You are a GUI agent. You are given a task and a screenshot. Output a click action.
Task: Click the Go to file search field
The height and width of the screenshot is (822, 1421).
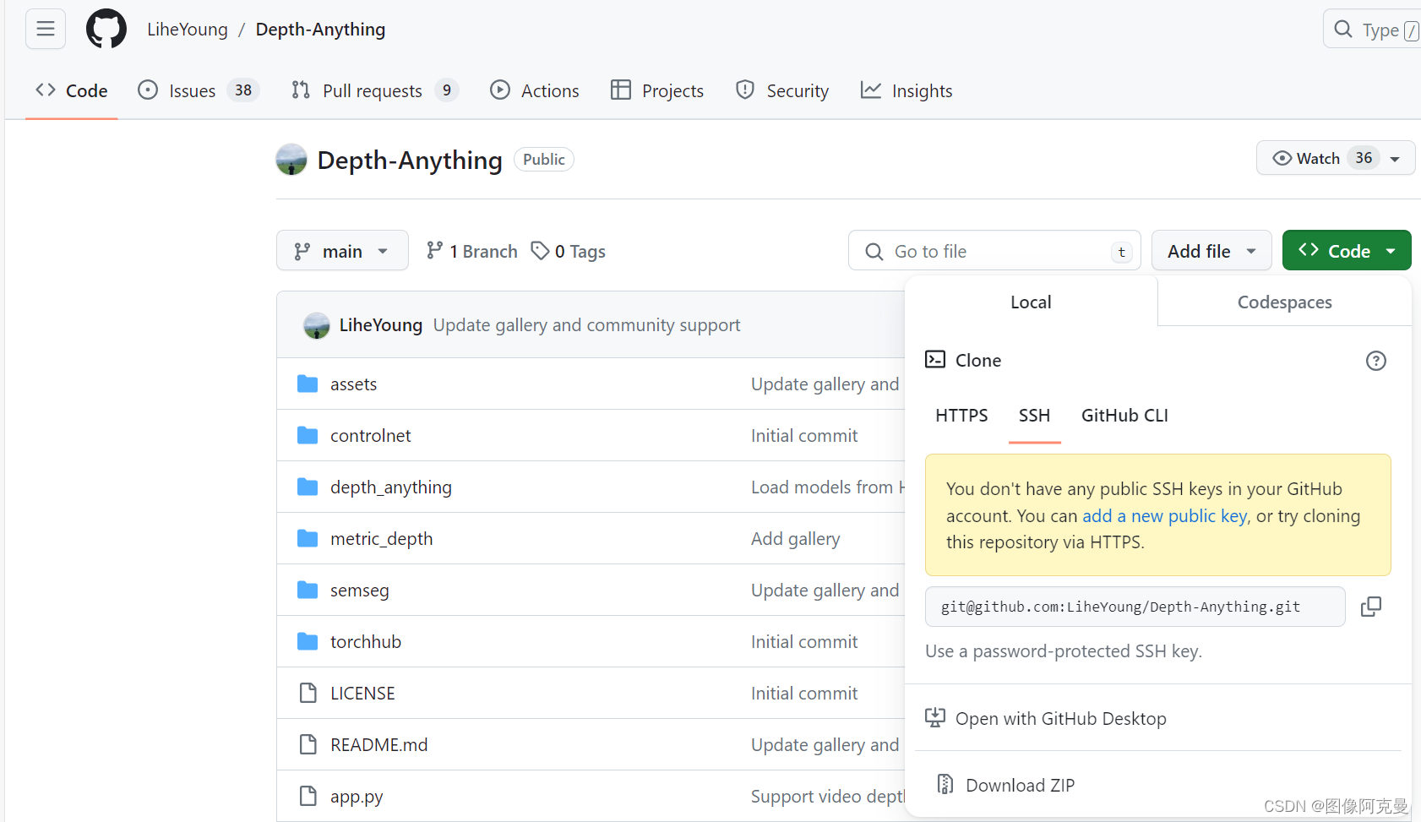[994, 250]
